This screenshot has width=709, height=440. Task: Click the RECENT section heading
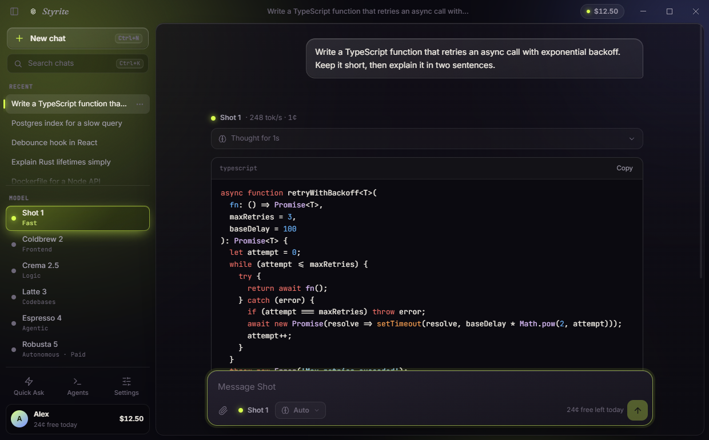[21, 87]
